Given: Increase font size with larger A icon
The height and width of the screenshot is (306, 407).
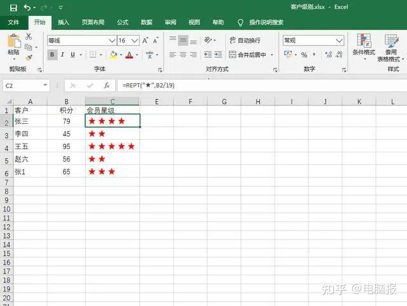Looking at the screenshot, I should tap(145, 41).
